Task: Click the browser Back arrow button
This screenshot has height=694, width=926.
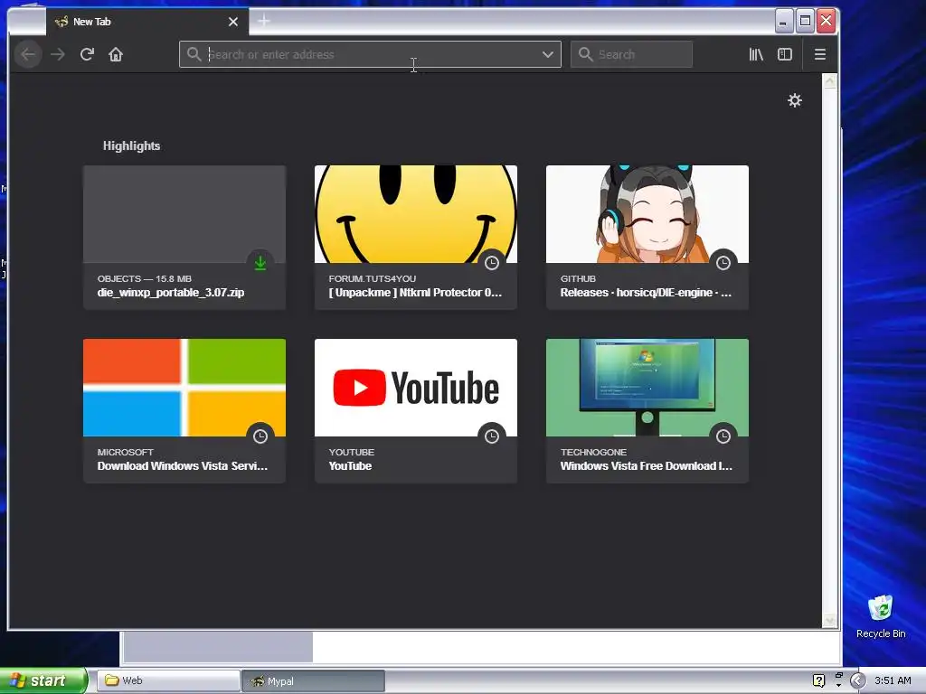Action: click(x=28, y=54)
